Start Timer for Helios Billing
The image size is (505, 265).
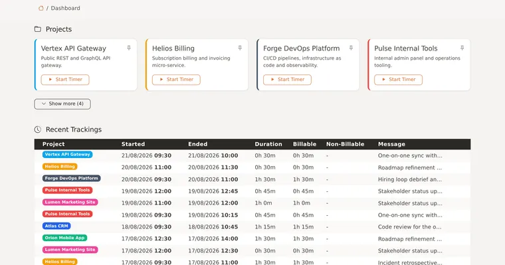click(x=176, y=80)
